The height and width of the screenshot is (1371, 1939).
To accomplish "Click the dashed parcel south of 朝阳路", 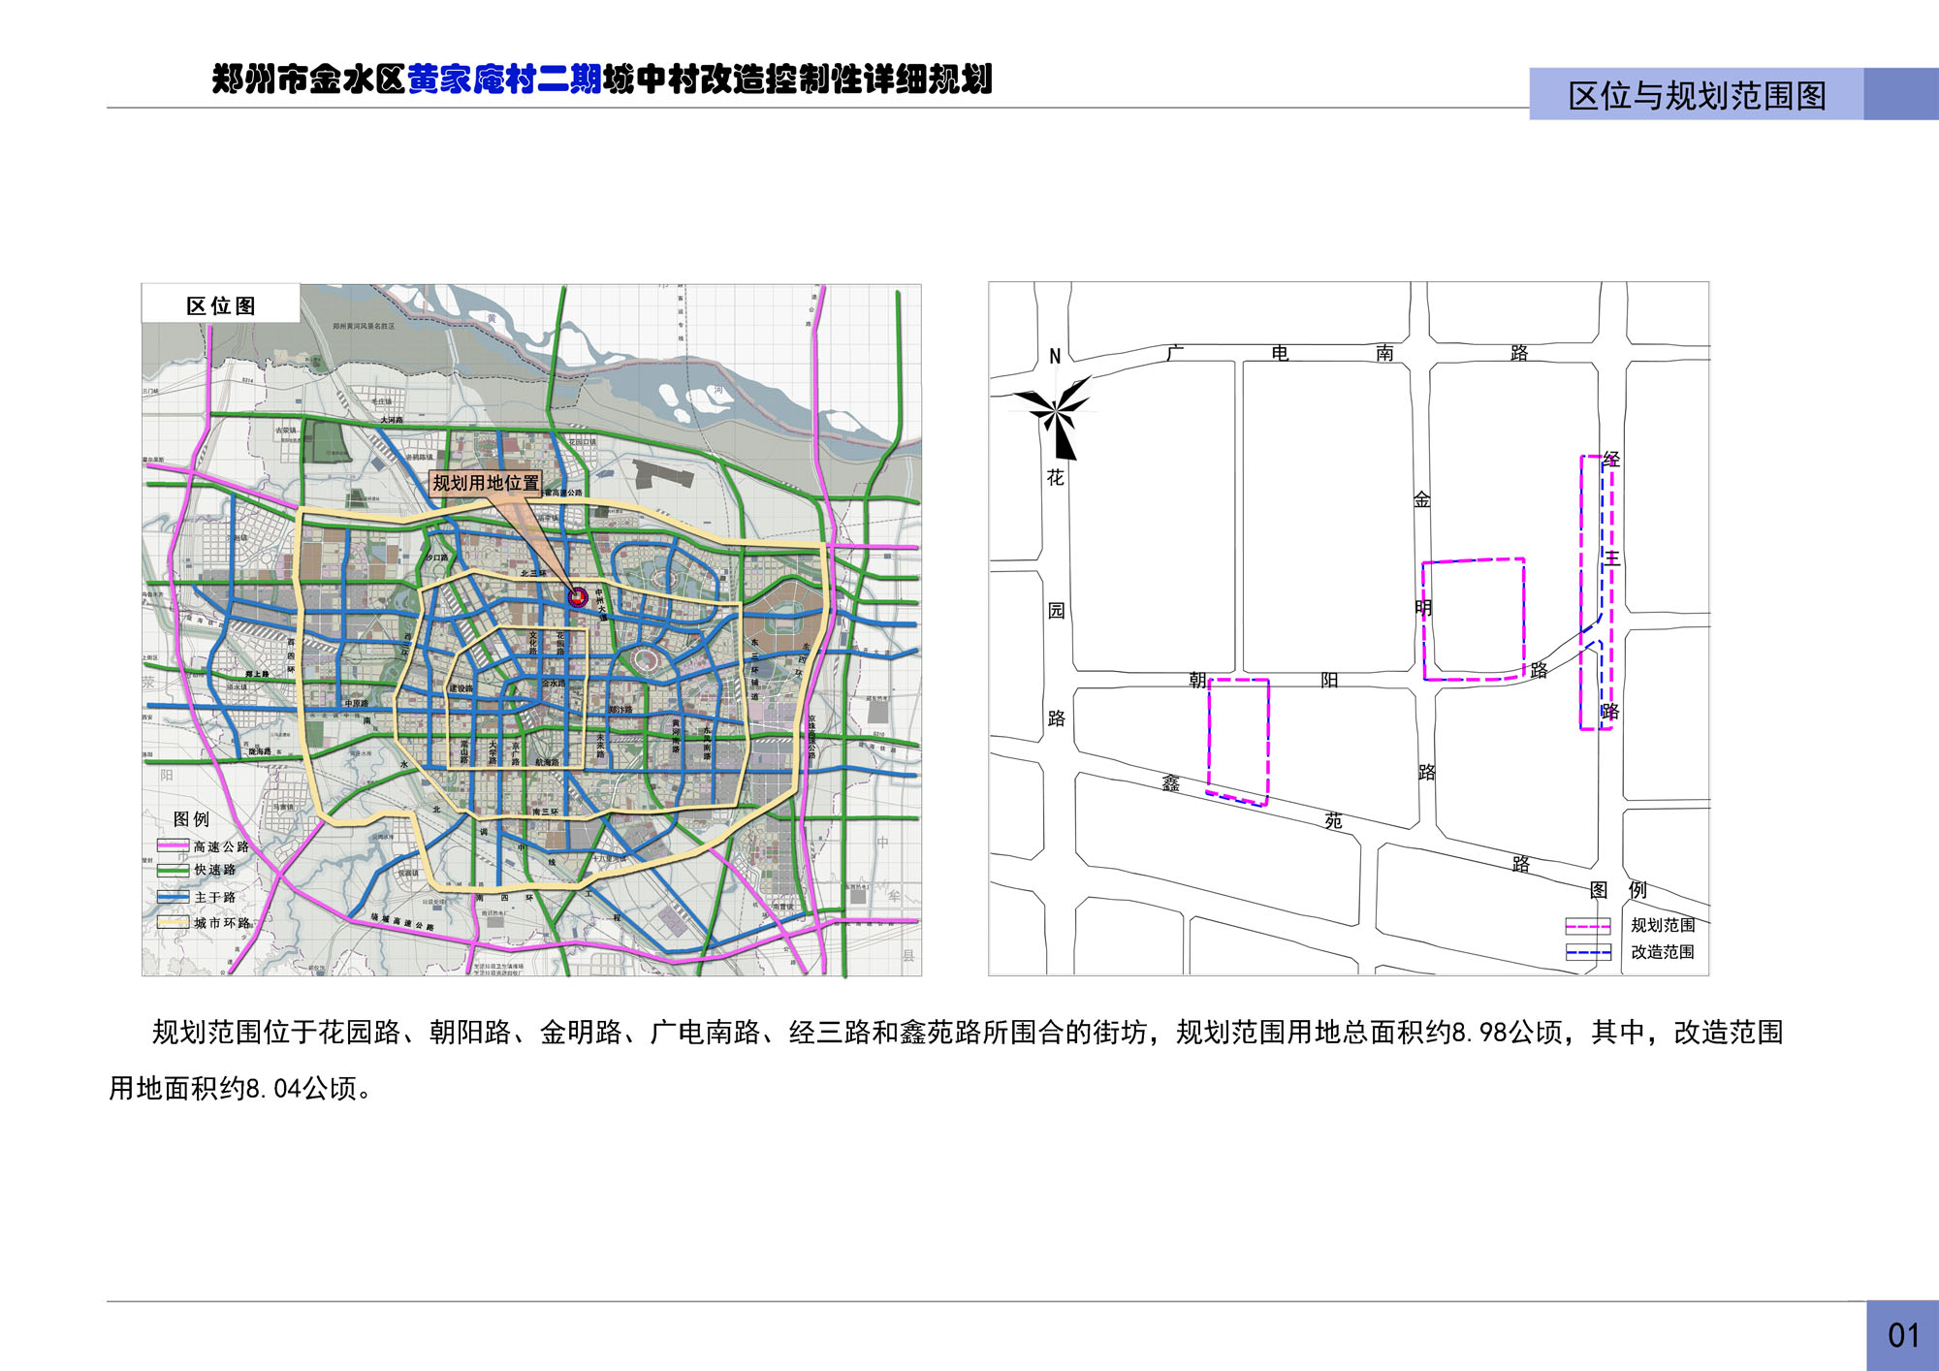I will (1238, 741).
